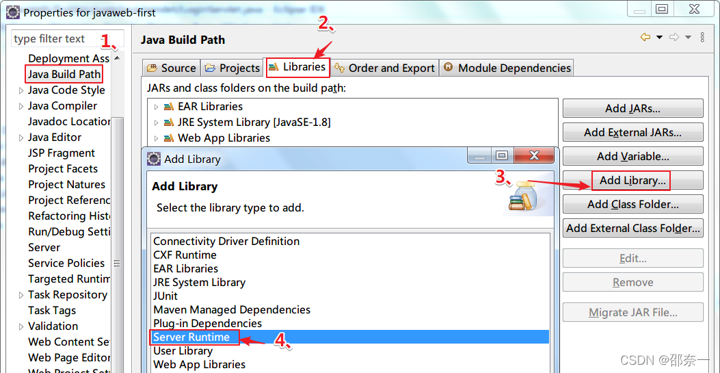
Task: Select JSP Fragment in the tree
Action: pyautogui.click(x=61, y=153)
